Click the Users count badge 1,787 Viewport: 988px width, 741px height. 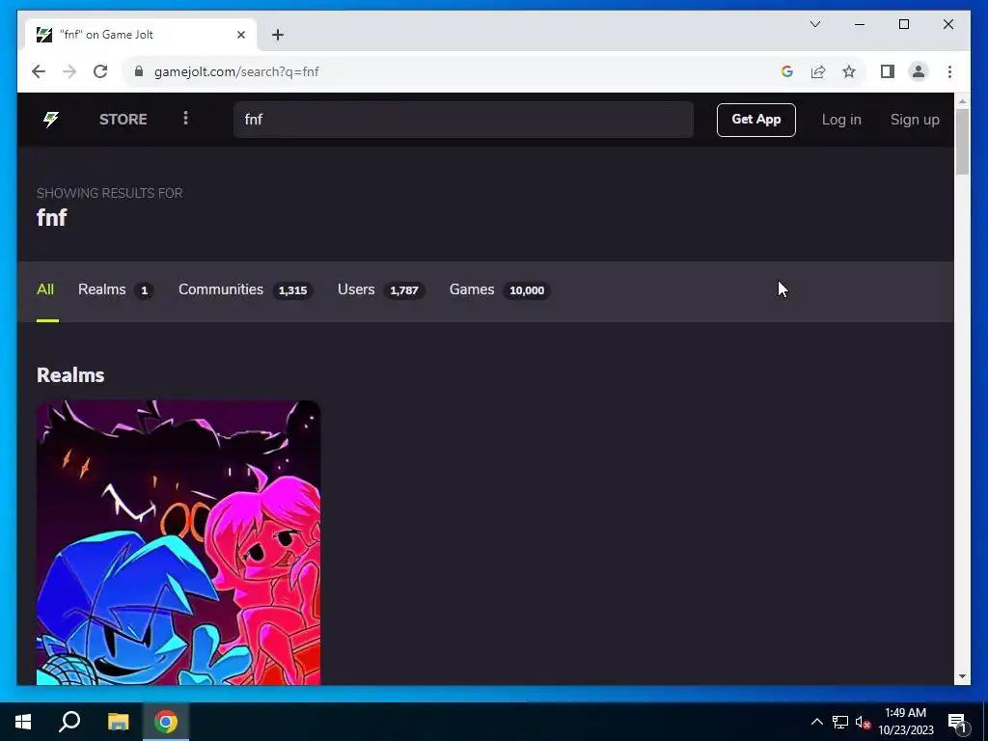pyautogui.click(x=404, y=290)
